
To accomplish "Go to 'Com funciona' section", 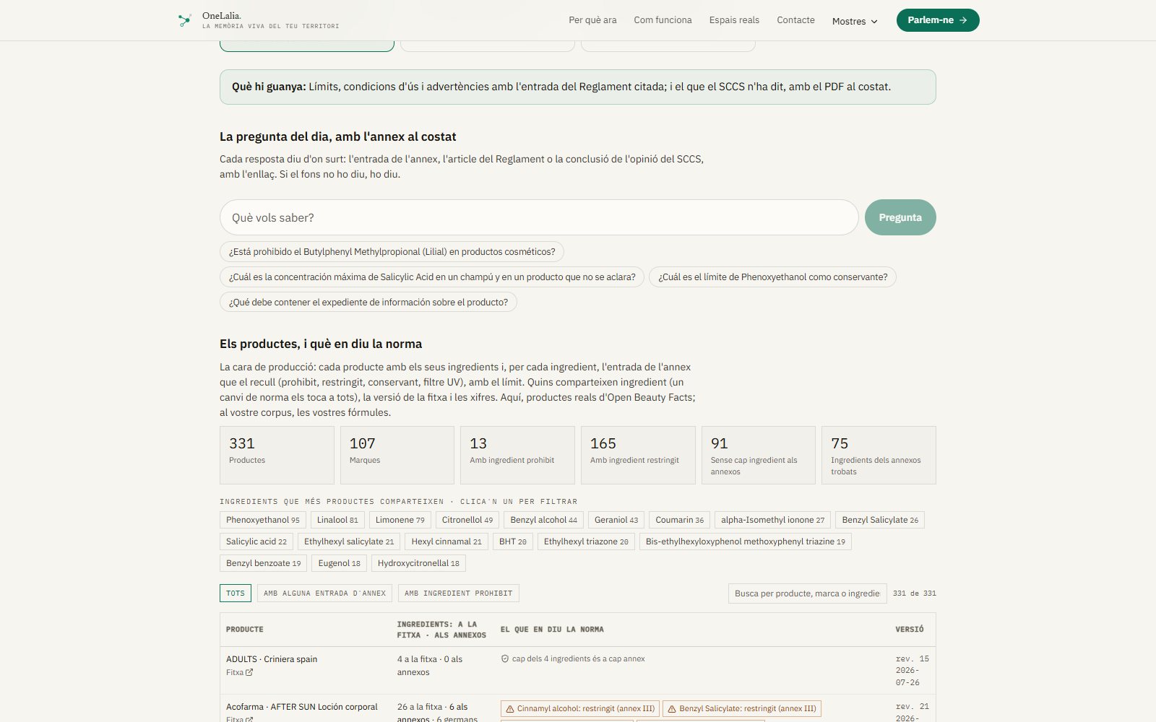I will click(x=663, y=20).
